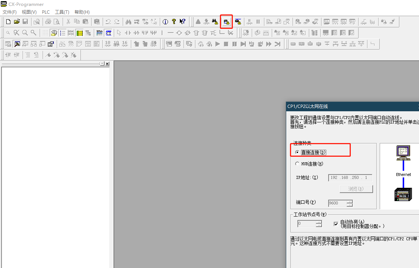419x268 pixels.
Task: Click the Paste clipboard icon
Action: [x=86, y=21]
